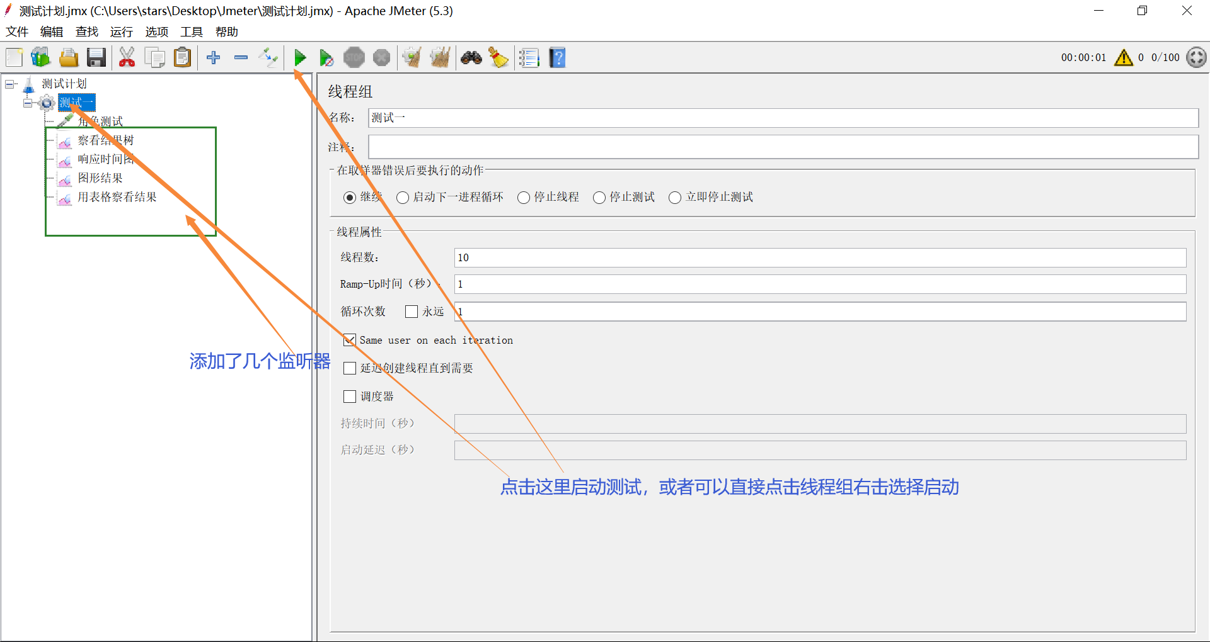Enable the 永远 loop checkbox
The width and height of the screenshot is (1210, 642).
[x=412, y=311]
